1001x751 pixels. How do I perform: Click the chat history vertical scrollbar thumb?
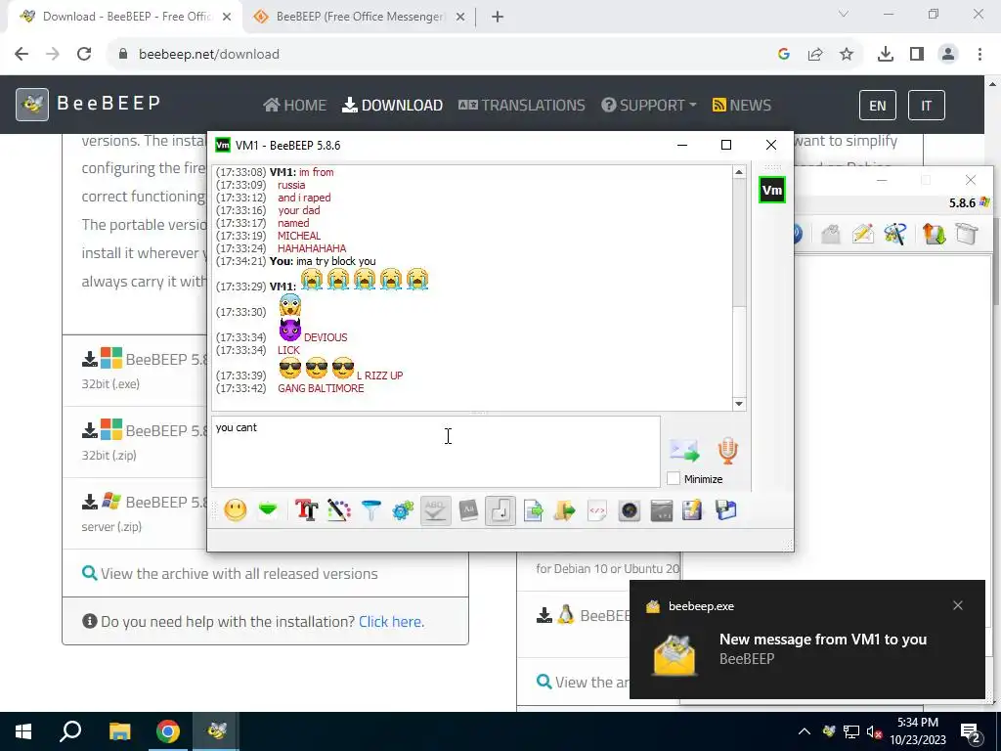tap(739, 243)
